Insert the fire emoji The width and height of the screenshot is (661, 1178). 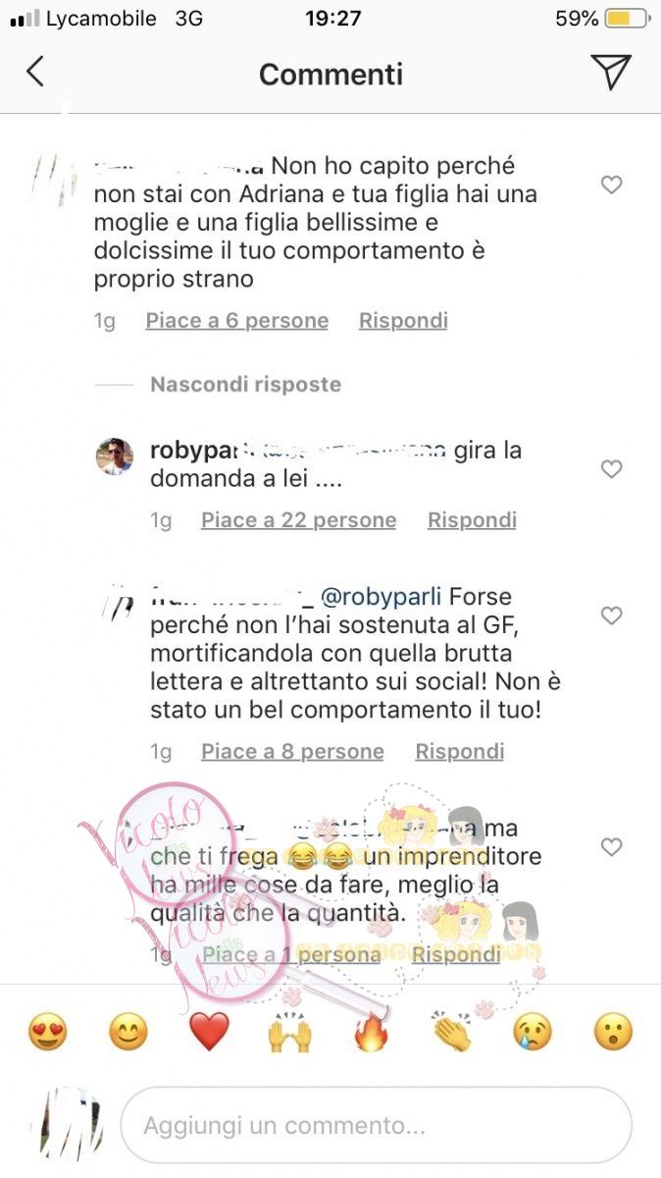pos(371,1032)
